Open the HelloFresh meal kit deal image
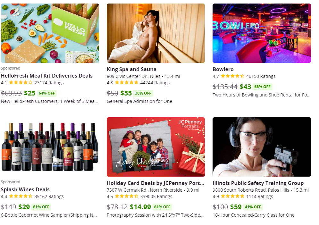The image size is (319, 225). click(50, 33)
